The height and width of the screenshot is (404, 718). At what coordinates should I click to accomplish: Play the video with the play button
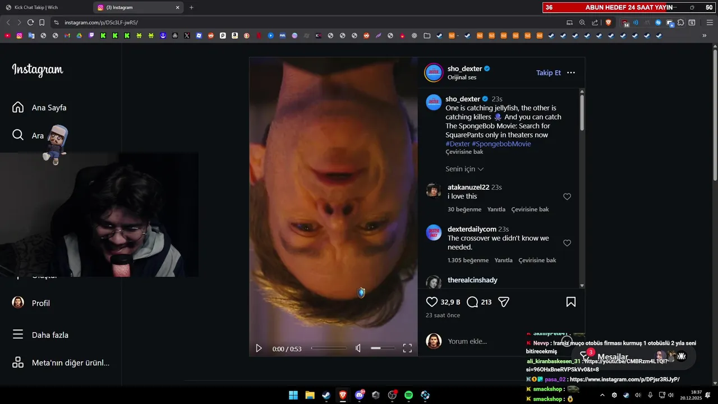(x=259, y=348)
